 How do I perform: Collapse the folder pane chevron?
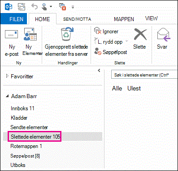coord(99,70)
